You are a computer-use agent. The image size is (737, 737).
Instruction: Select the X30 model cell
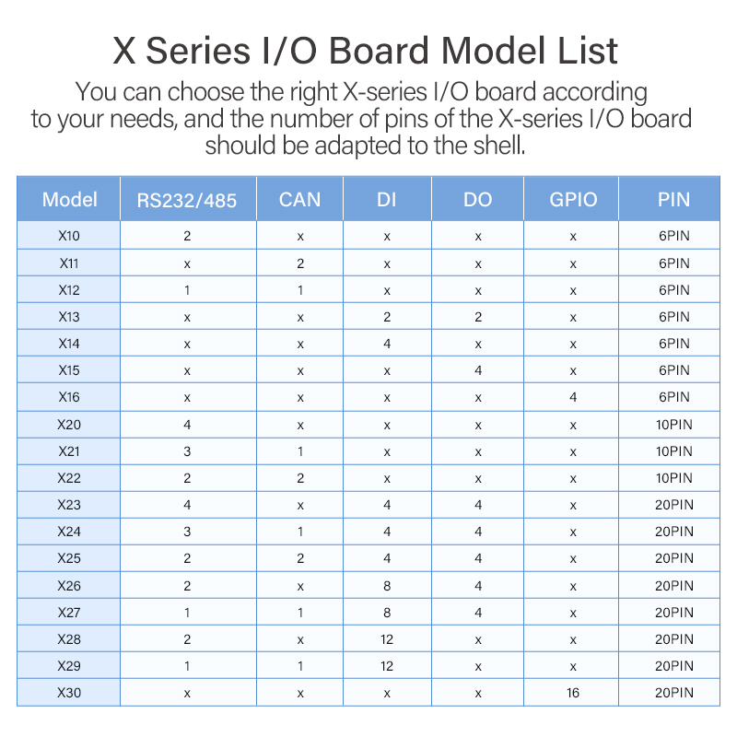coord(69,693)
